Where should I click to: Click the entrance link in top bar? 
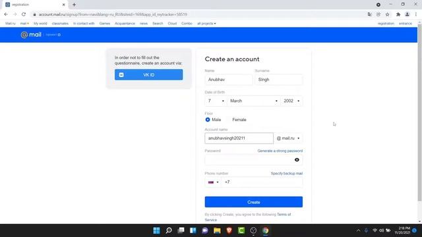pyautogui.click(x=406, y=24)
